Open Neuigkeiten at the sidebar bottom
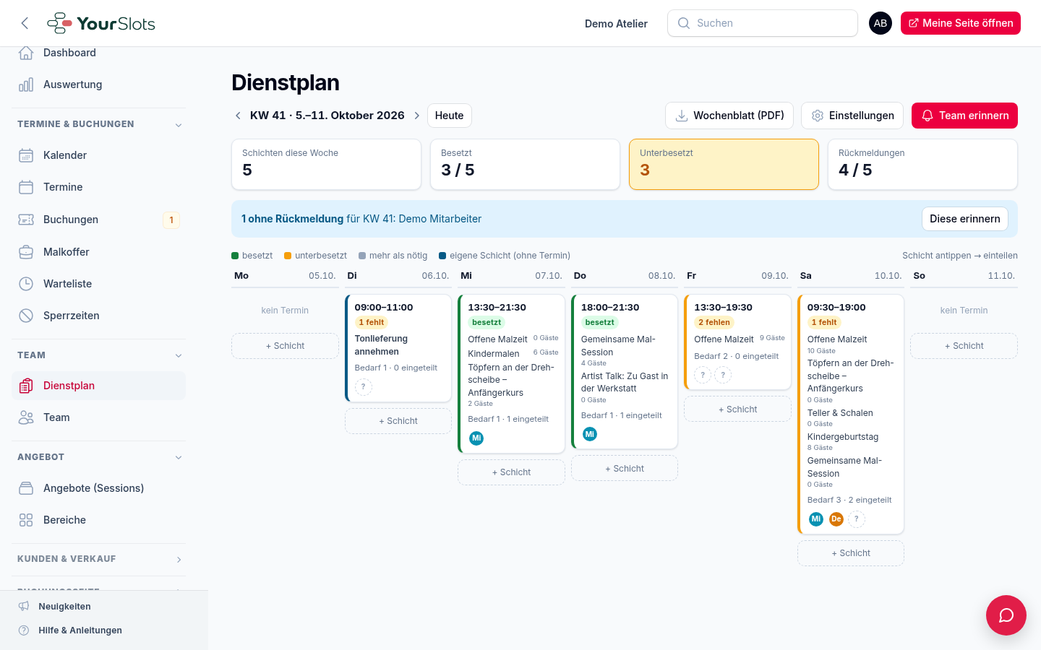The width and height of the screenshot is (1041, 650). 65,607
